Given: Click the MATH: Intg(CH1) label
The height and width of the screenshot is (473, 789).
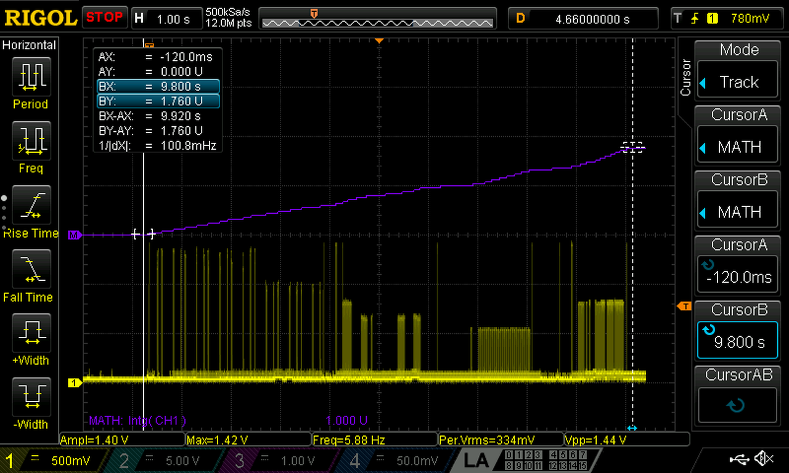Looking at the screenshot, I should coord(138,421).
